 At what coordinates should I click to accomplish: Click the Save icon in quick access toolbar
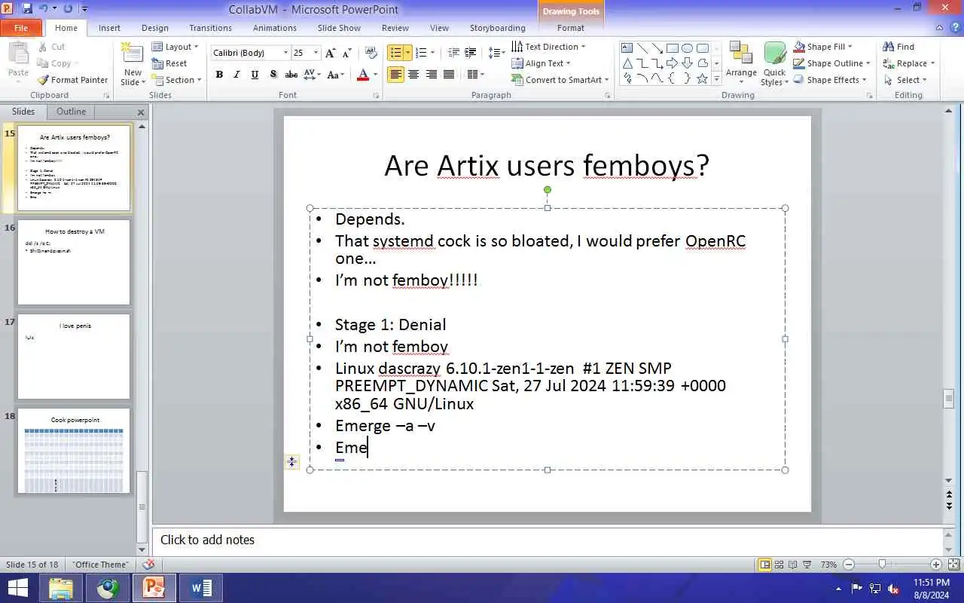(x=28, y=9)
